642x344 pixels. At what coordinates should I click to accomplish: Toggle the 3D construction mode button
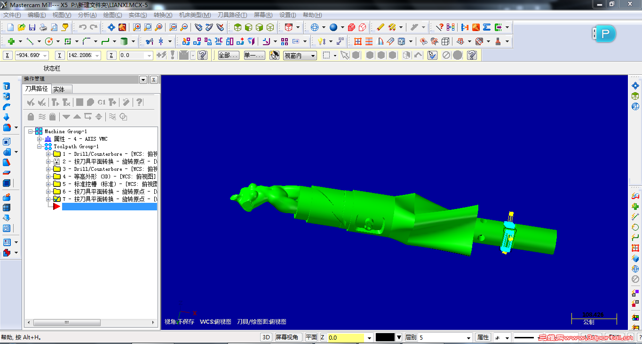(266, 337)
